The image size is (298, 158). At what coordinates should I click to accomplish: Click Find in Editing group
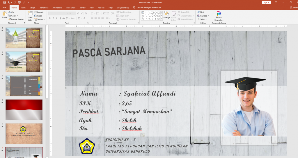(x=201, y=12)
